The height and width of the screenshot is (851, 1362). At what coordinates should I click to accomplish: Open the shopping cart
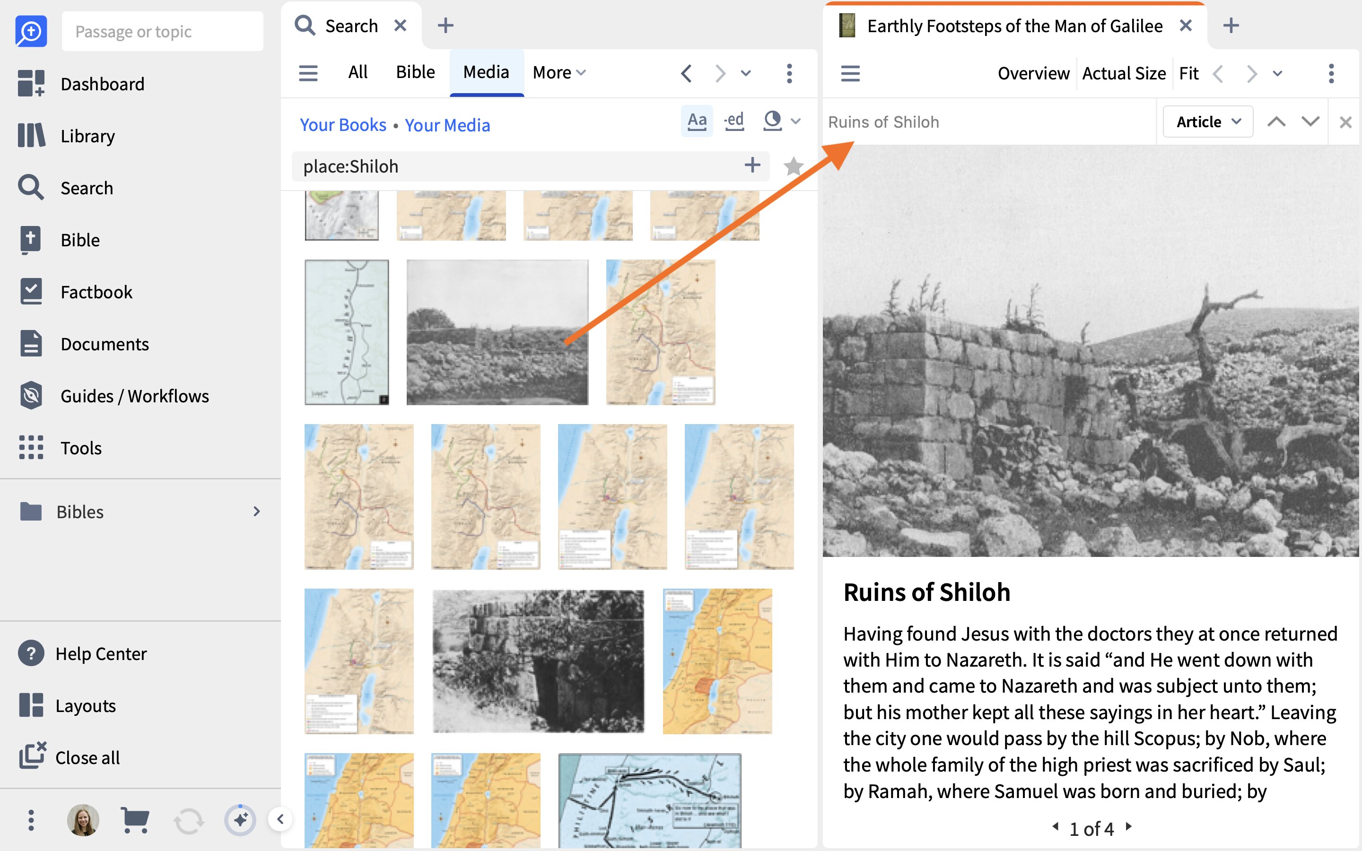pyautogui.click(x=135, y=820)
